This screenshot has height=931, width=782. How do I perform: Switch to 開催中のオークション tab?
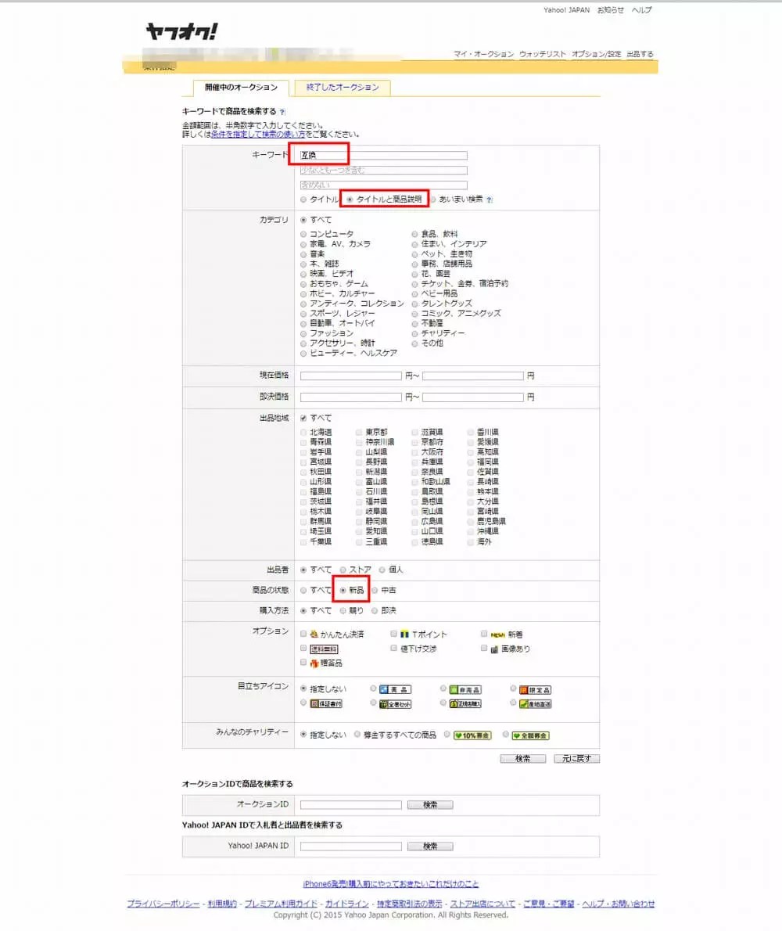point(241,88)
